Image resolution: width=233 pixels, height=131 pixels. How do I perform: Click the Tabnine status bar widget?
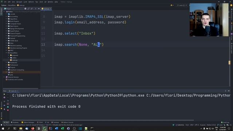coord(179,125)
